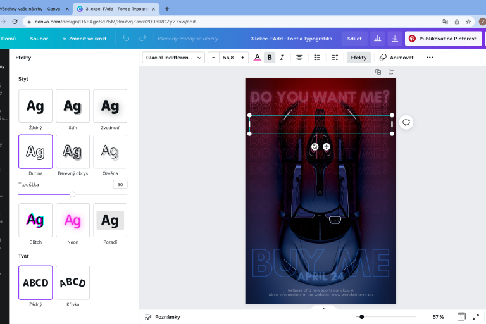The image size is (486, 324).
Task: Click the undo arrow
Action: tap(126, 39)
